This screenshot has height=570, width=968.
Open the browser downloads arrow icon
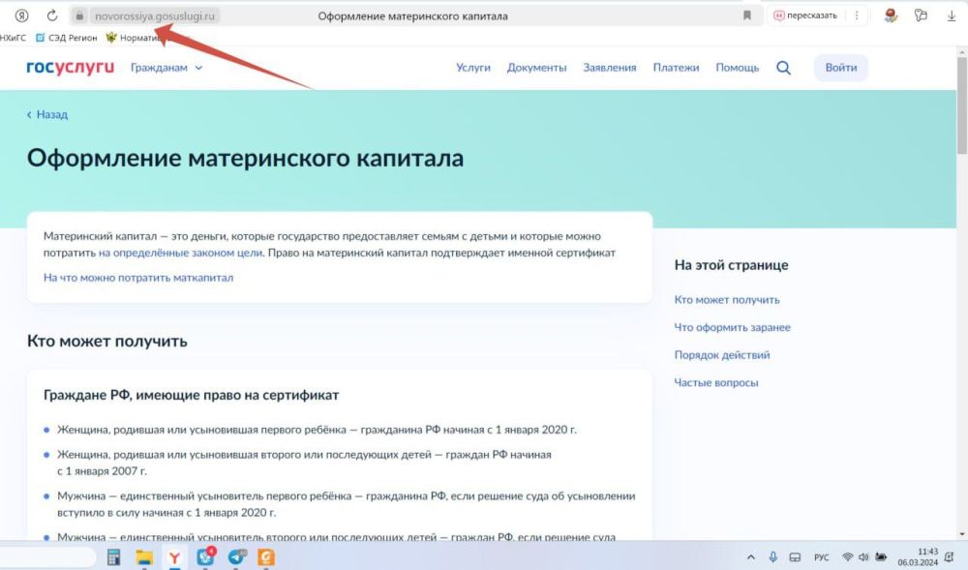[952, 15]
